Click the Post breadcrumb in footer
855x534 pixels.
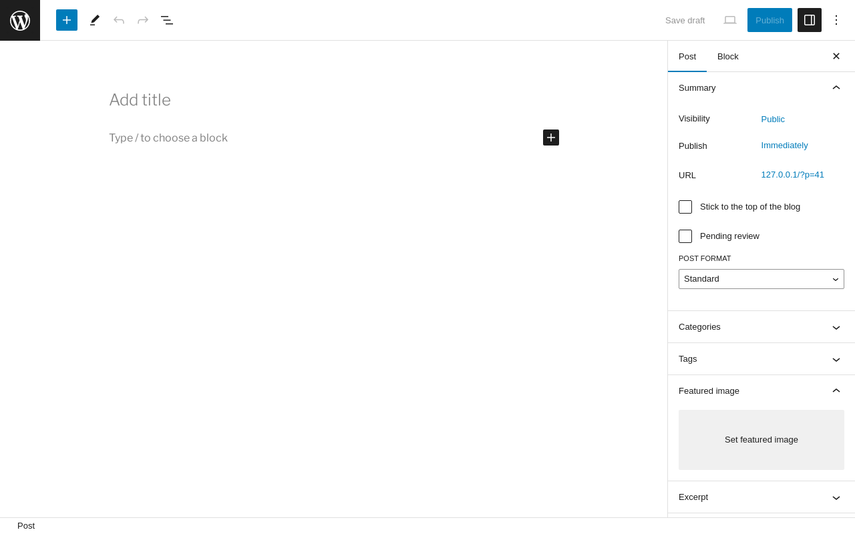tap(26, 526)
